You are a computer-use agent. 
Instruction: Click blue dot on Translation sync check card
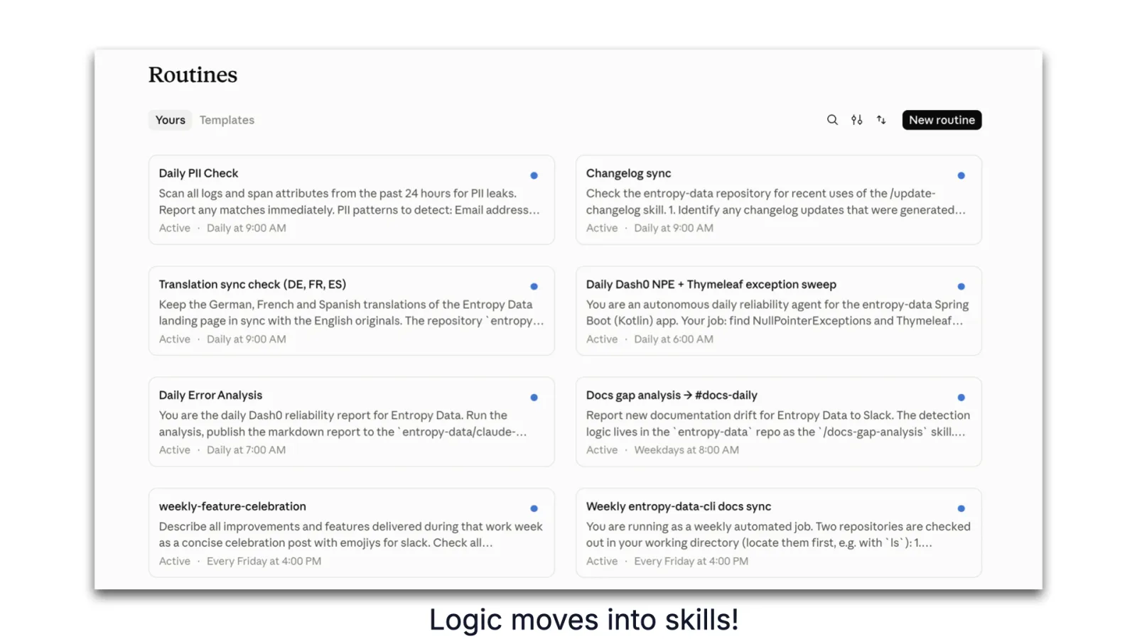[x=534, y=286]
